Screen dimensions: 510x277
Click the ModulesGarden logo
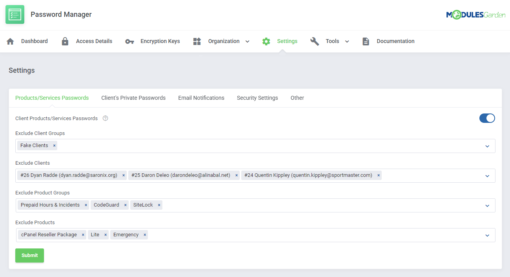(x=475, y=15)
